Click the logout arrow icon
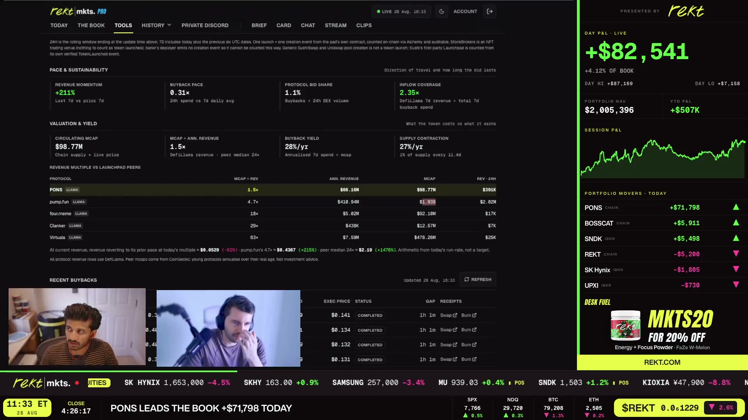The height and width of the screenshot is (420, 748). point(490,12)
